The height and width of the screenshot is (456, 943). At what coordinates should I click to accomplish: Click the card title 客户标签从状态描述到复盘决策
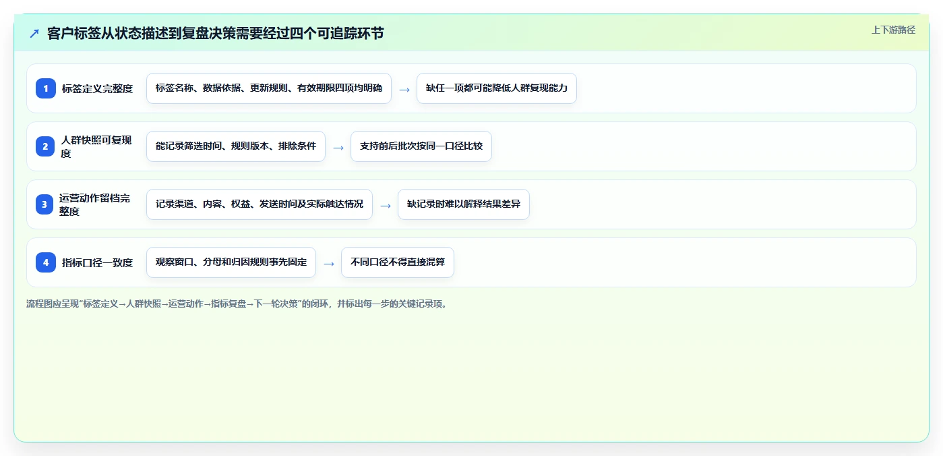[x=215, y=33]
